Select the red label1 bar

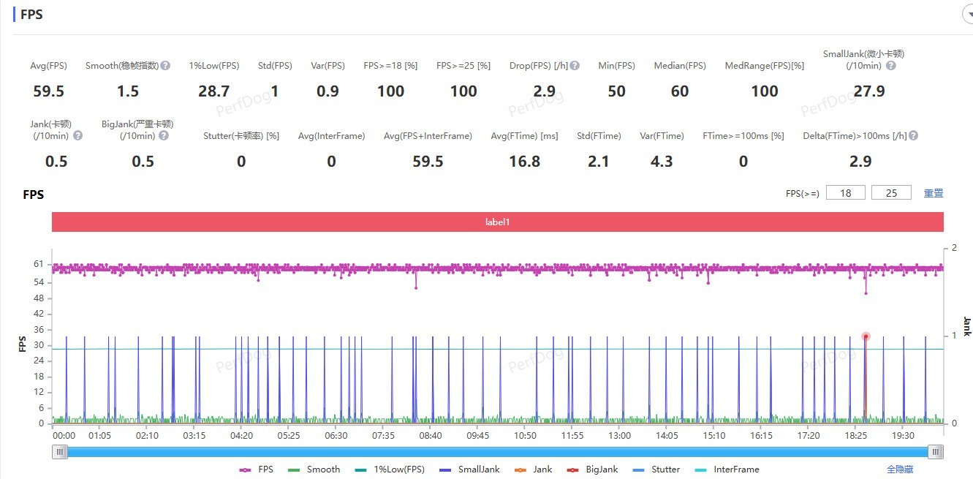(497, 222)
